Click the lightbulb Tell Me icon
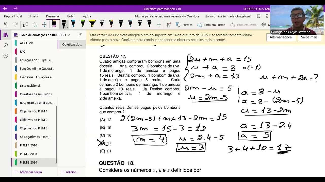 (267, 16)
